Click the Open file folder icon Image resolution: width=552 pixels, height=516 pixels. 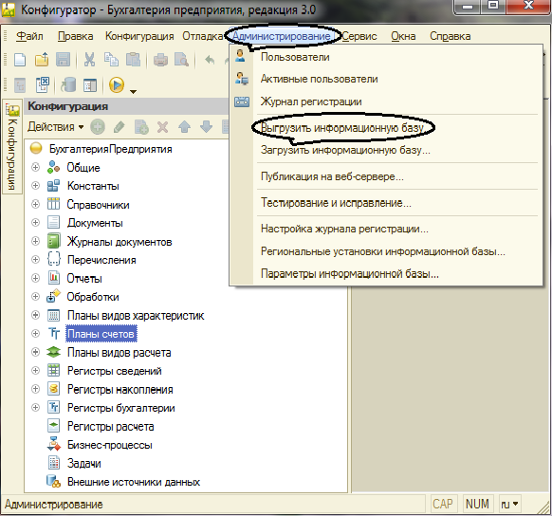42,60
